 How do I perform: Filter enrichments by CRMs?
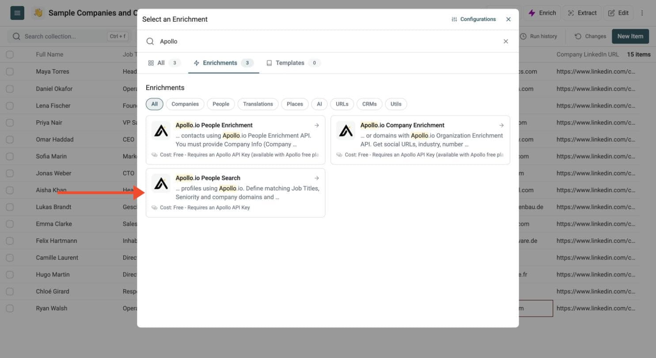(x=369, y=104)
